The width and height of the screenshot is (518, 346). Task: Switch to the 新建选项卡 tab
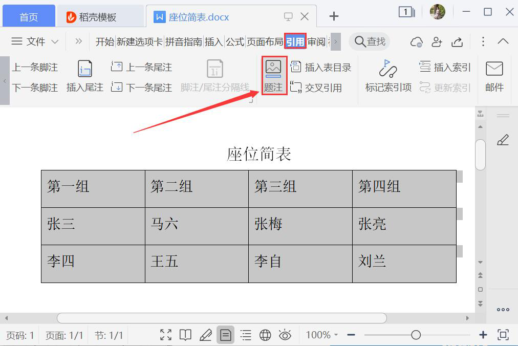pos(139,42)
